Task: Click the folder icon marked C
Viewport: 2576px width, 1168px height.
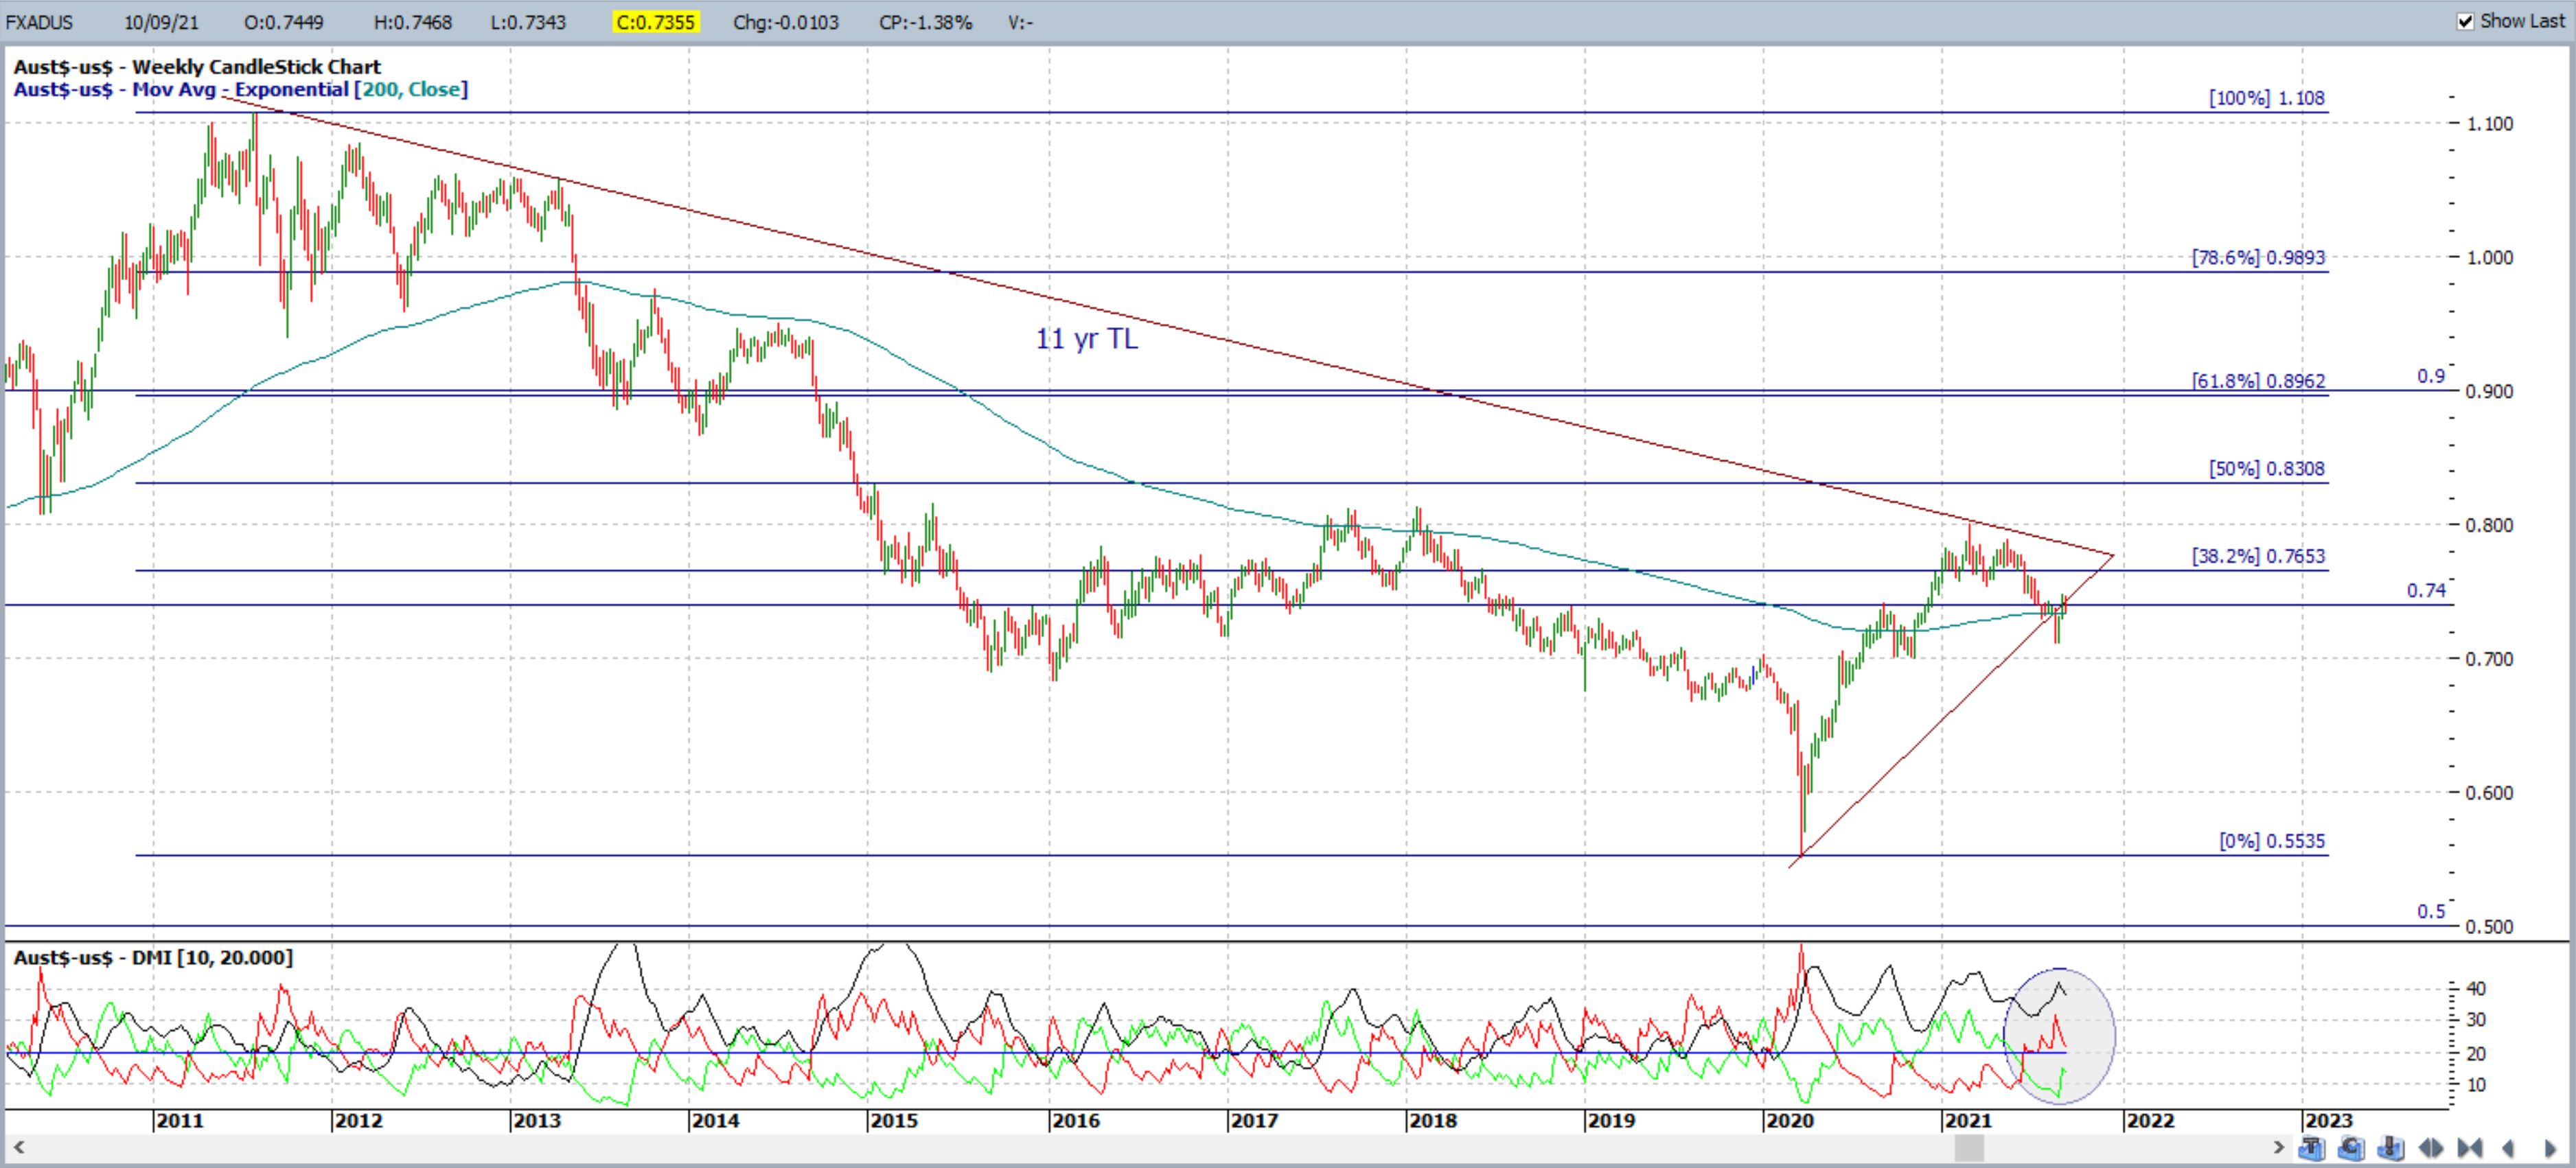Action: [2351, 1148]
